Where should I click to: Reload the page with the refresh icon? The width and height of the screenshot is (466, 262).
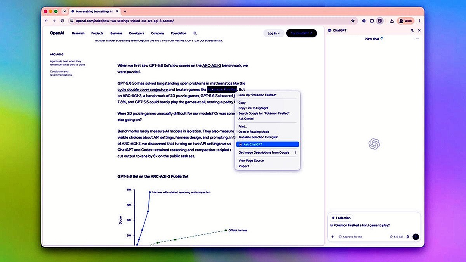coord(62,21)
